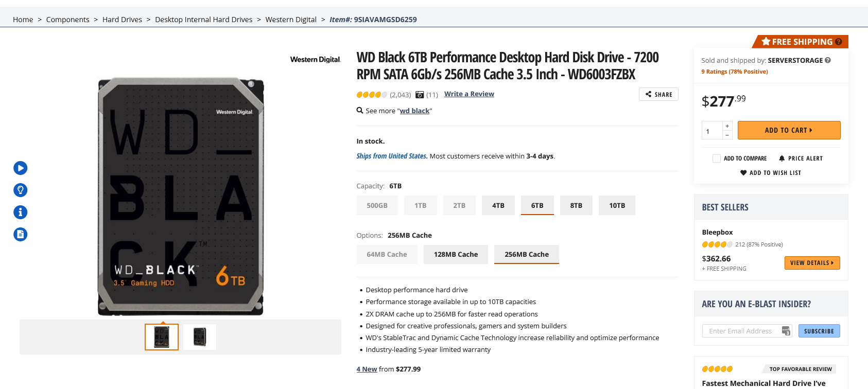Decrease quantity with the minus stepper
The width and height of the screenshot is (868, 389).
click(x=727, y=135)
